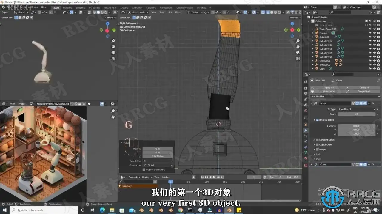Open Windows taskbar search box
Screen dimensions: 382x214
[44, 210]
